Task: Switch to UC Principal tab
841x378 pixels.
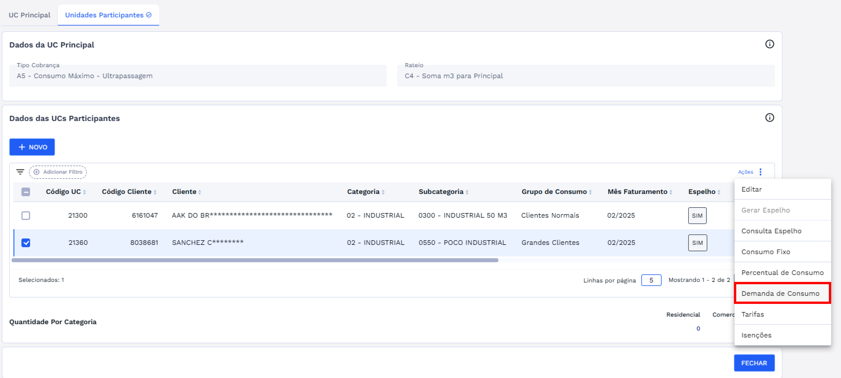Action: click(x=30, y=15)
